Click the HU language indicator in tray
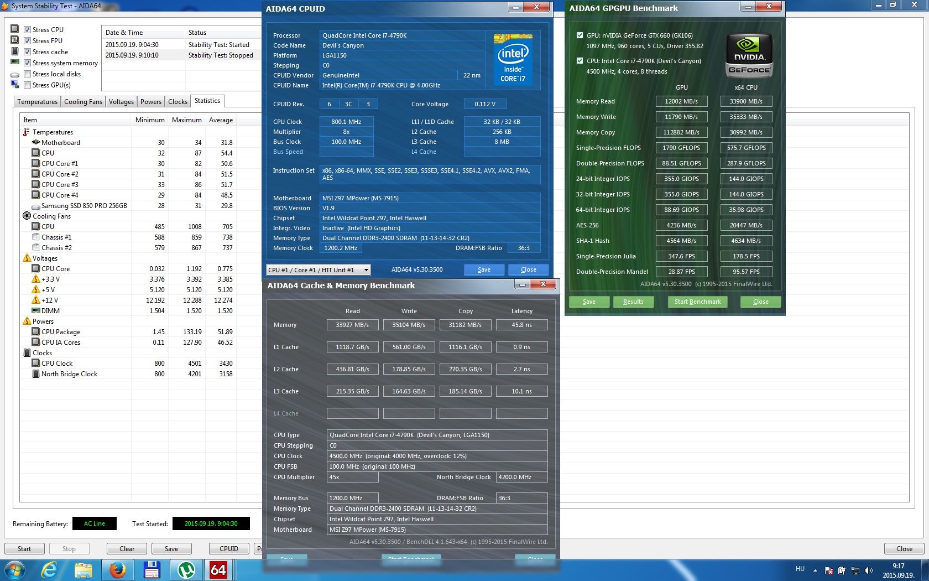The width and height of the screenshot is (929, 581). [x=800, y=569]
